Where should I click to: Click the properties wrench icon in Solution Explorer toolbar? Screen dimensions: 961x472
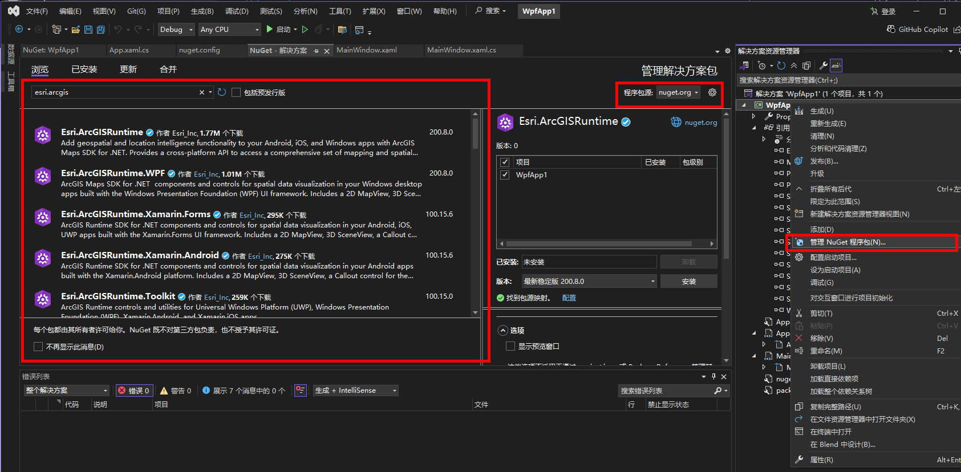(x=824, y=66)
